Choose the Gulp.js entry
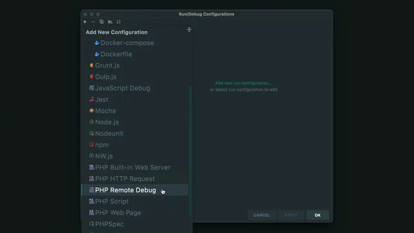This screenshot has height=233, width=414. click(x=135, y=76)
